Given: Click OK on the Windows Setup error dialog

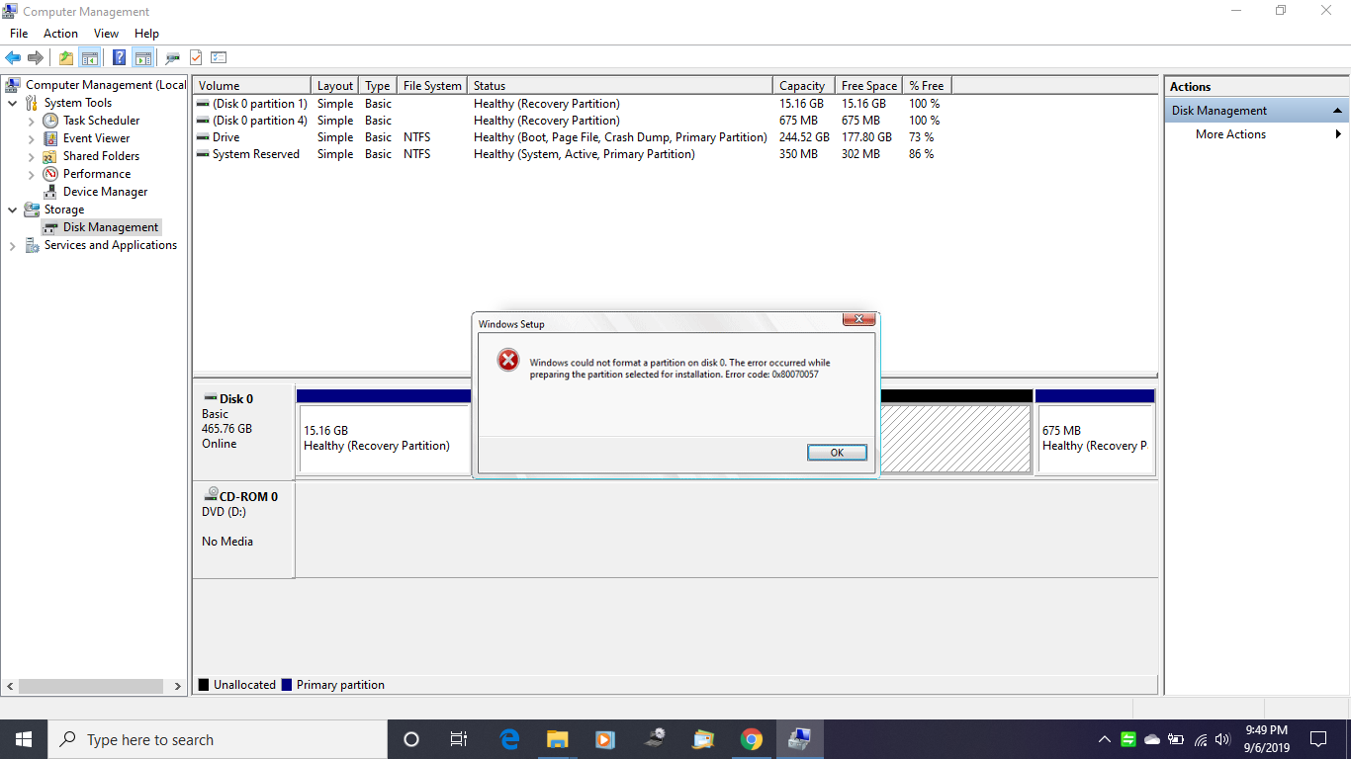Looking at the screenshot, I should [836, 452].
